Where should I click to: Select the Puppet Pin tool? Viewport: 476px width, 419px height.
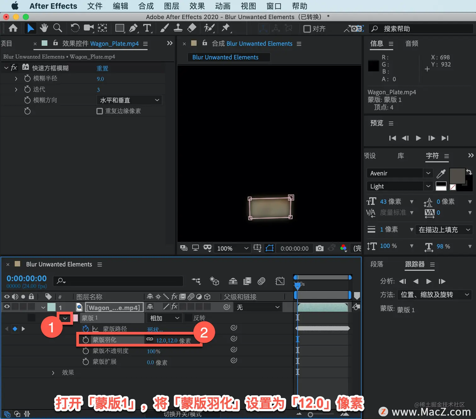pos(225,28)
